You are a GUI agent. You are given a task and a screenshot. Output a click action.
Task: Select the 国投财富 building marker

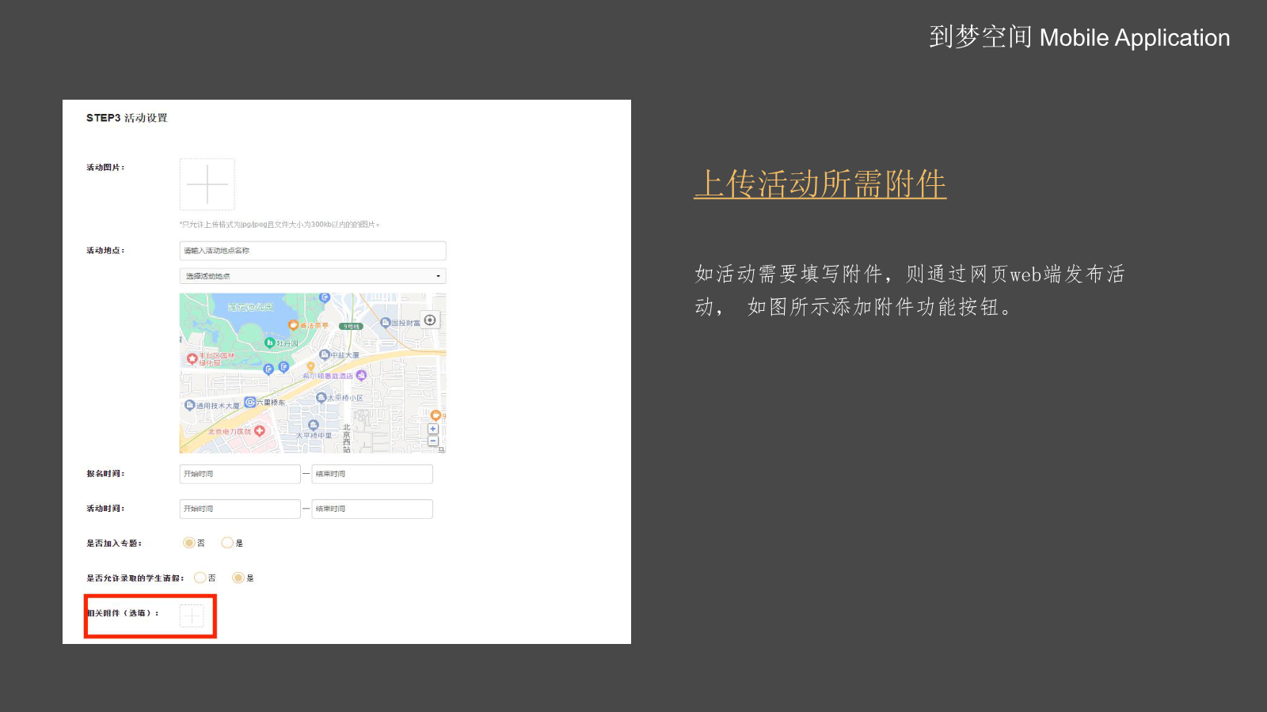pos(386,323)
